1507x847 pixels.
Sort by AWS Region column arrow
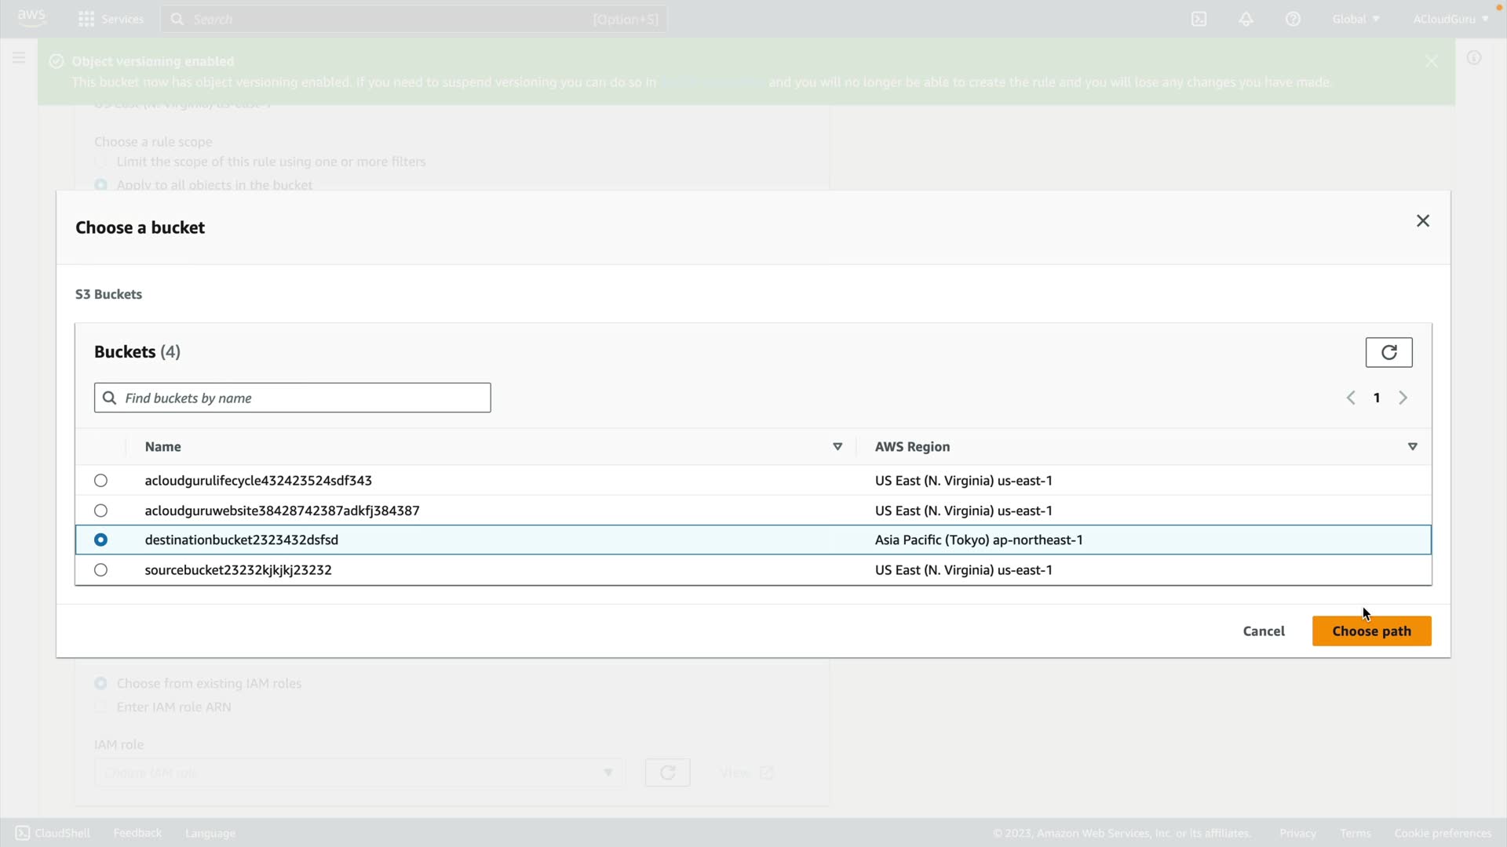[1412, 447]
